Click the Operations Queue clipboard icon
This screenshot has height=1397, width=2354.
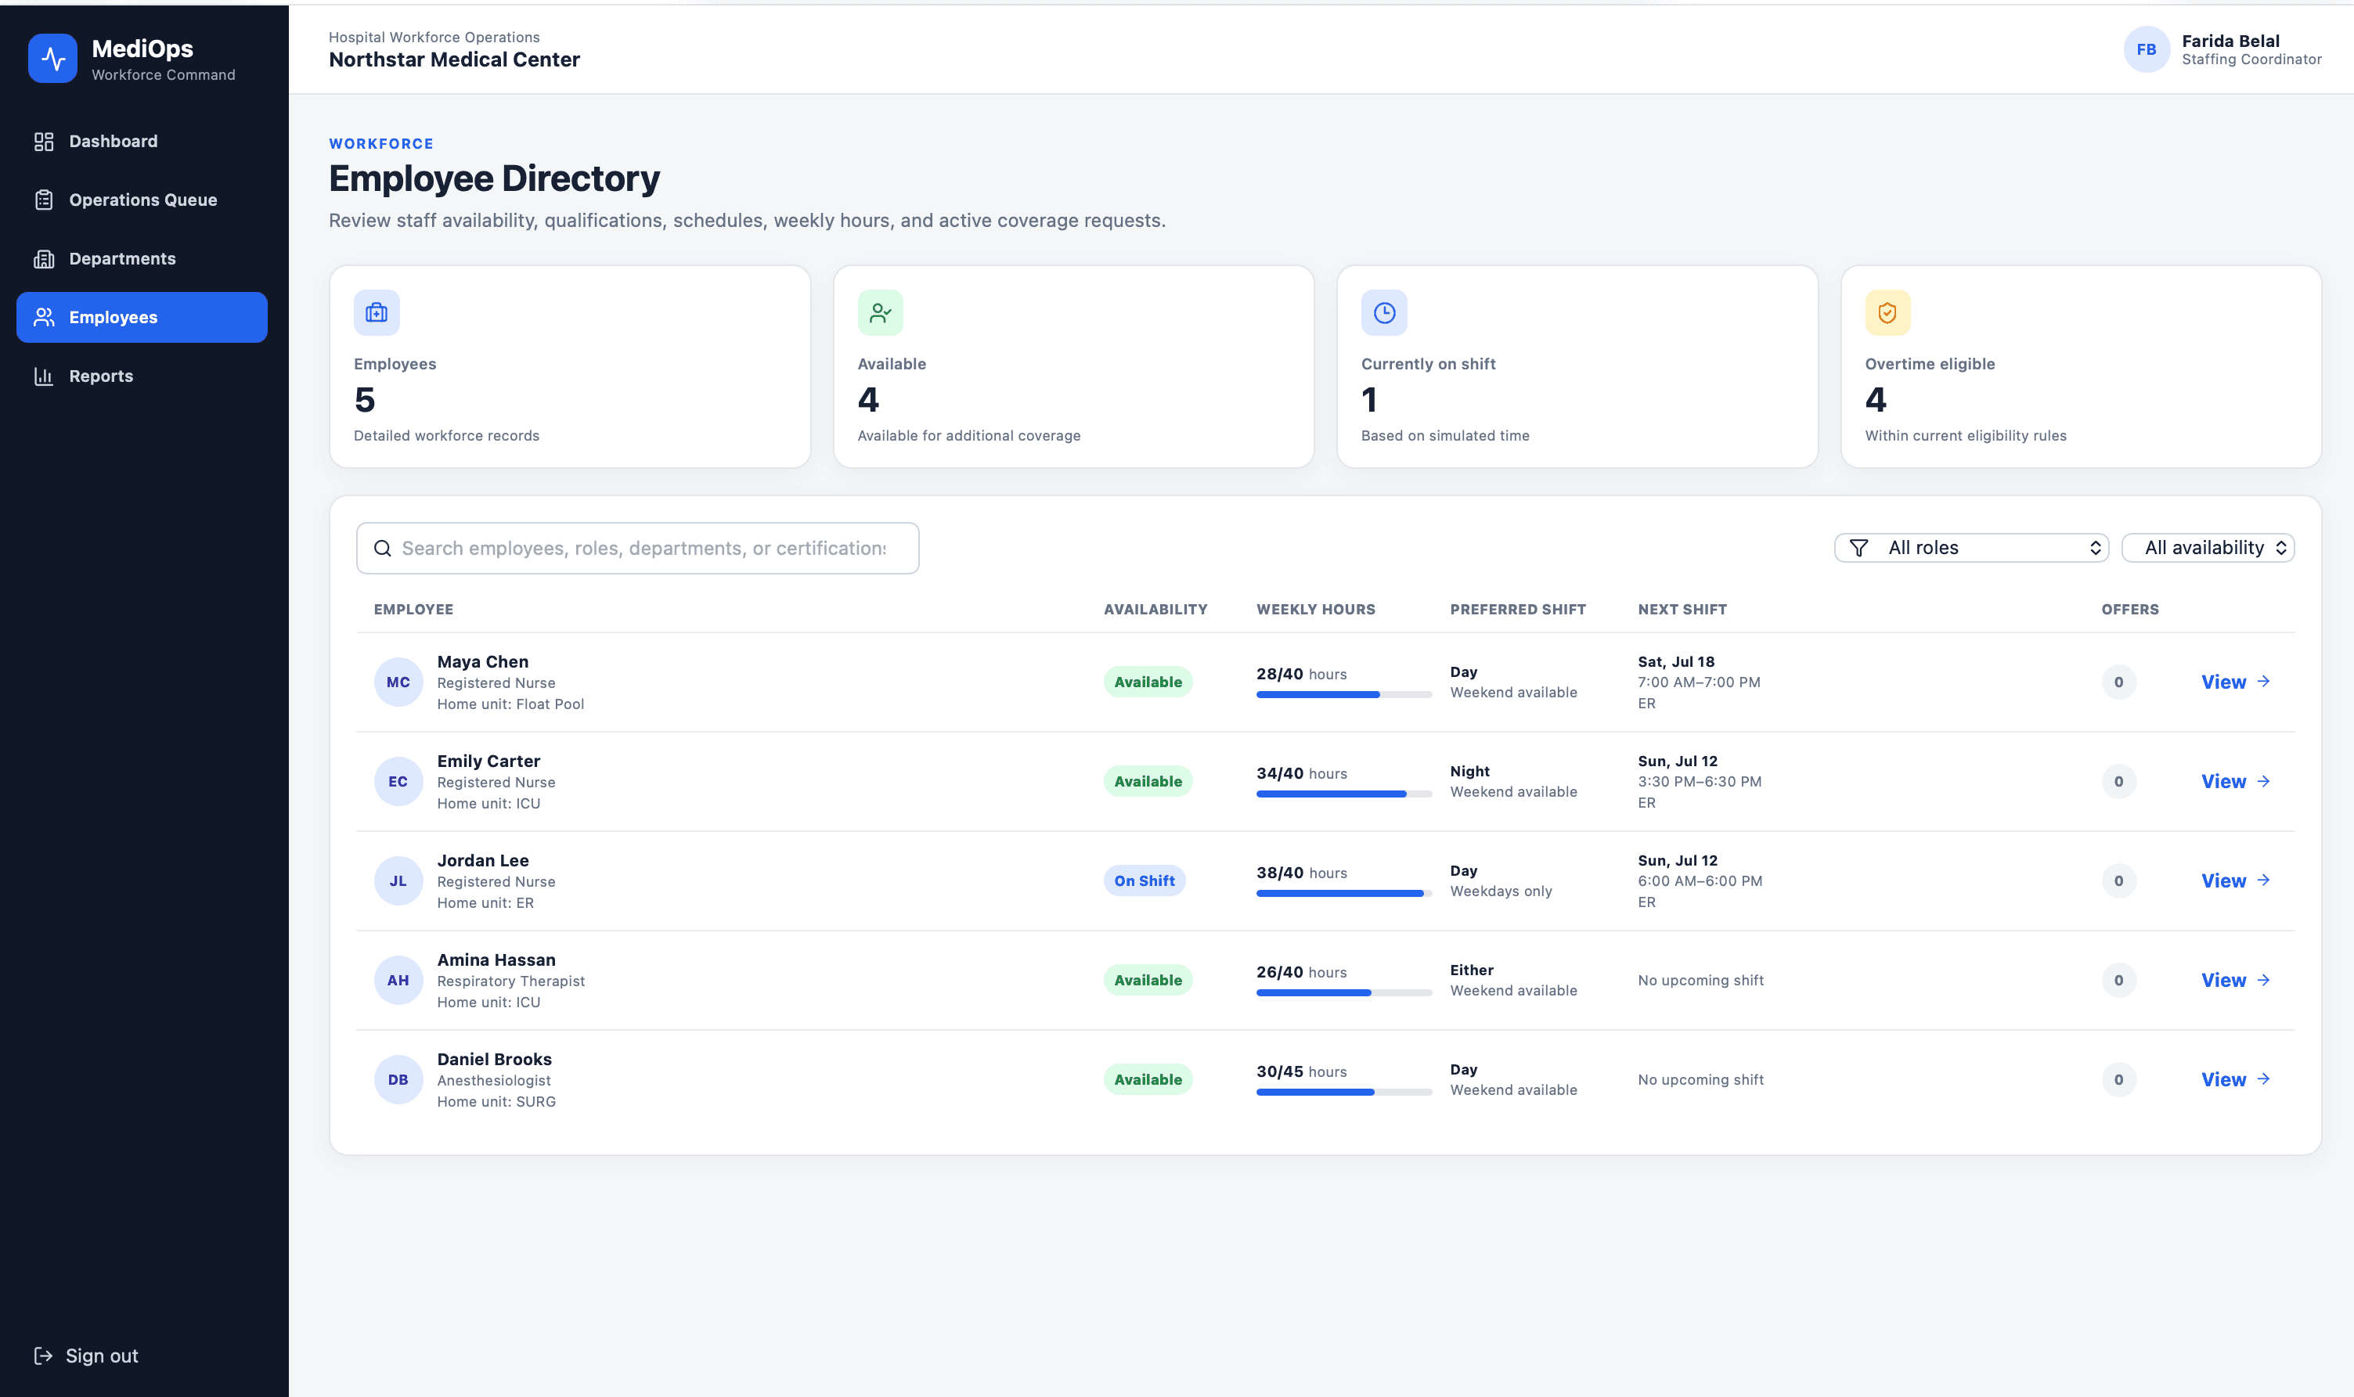tap(43, 200)
